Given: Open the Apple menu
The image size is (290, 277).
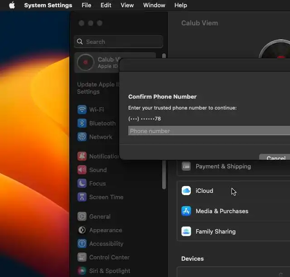Looking at the screenshot, I should tap(12, 5).
